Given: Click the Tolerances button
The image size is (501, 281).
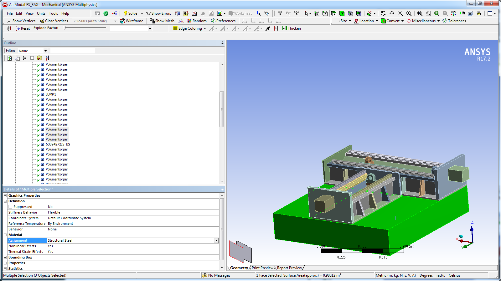Looking at the screenshot, I should [454, 21].
